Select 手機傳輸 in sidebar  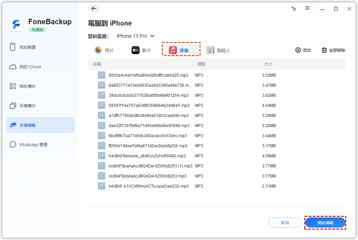click(40, 125)
